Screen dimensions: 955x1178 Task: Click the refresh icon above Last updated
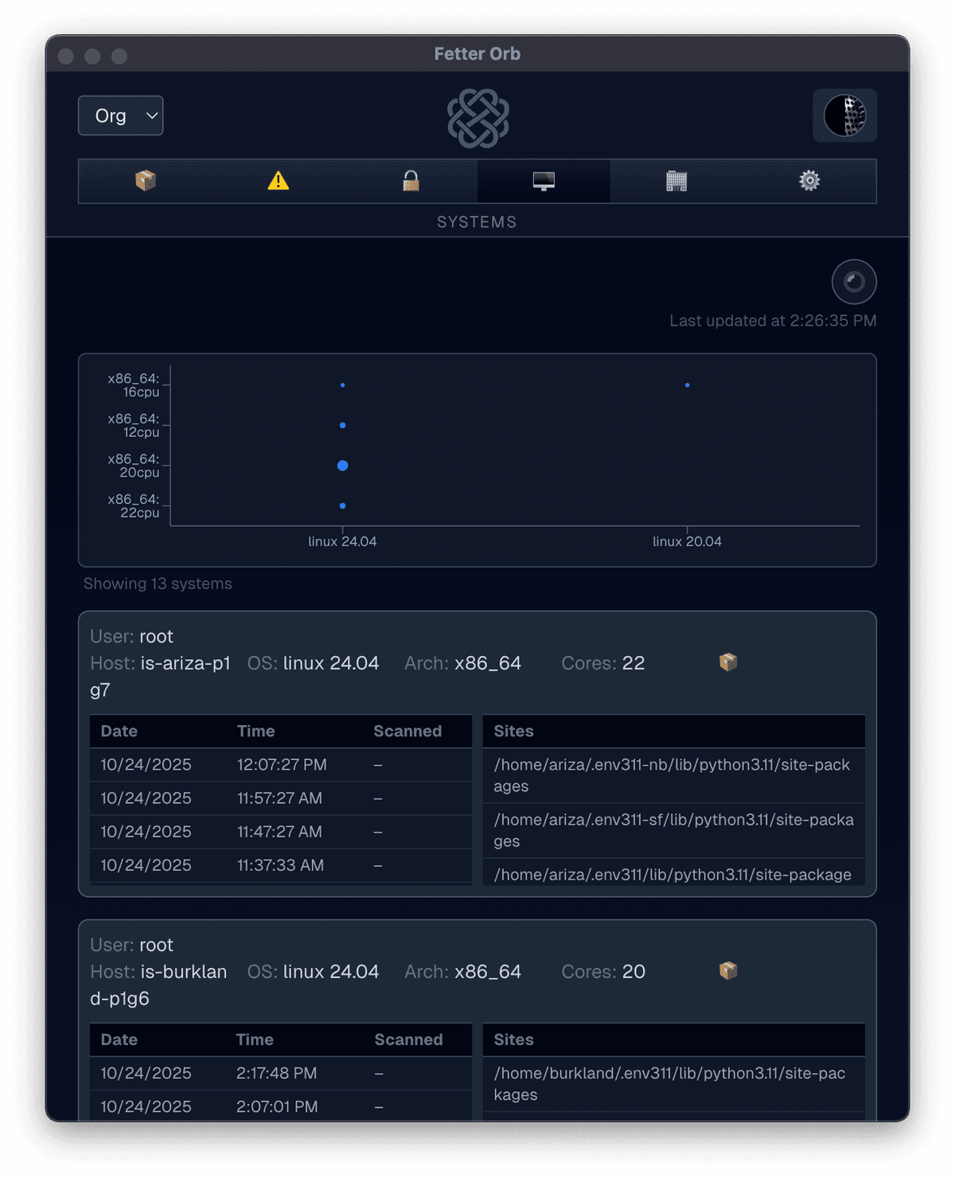[x=854, y=281]
